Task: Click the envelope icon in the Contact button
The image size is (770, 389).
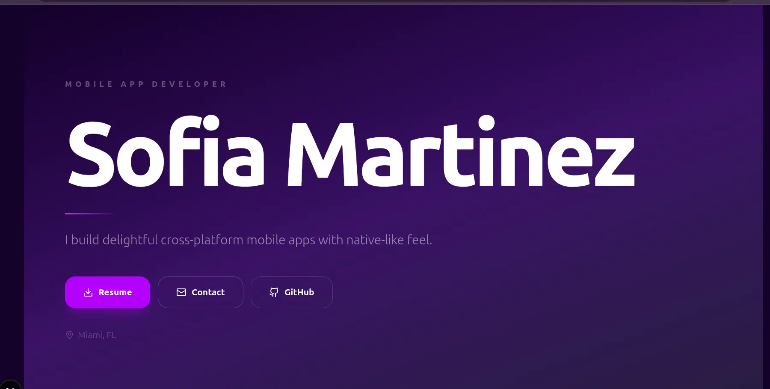Action: coord(181,292)
